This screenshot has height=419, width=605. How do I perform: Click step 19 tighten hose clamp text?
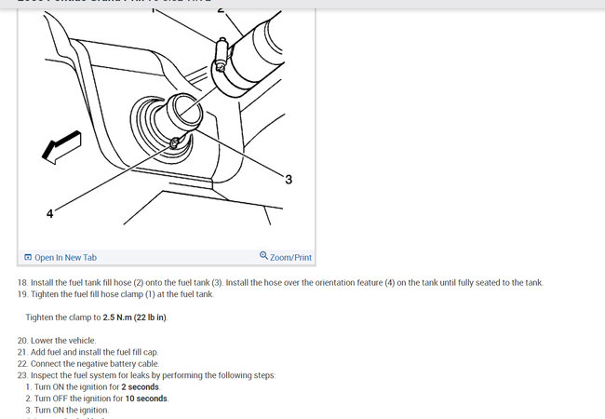pyautogui.click(x=115, y=294)
